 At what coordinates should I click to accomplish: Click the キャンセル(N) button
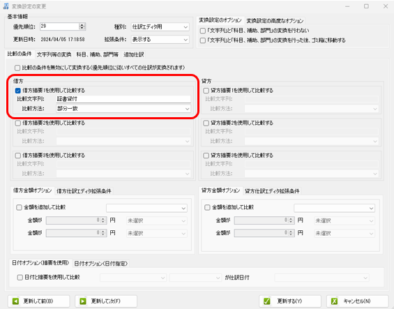pos(358,301)
